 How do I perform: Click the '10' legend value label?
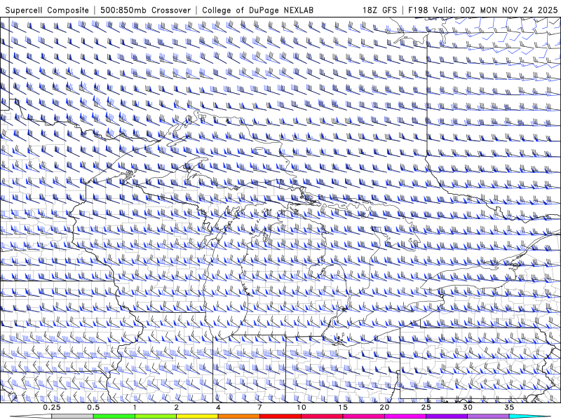click(302, 407)
